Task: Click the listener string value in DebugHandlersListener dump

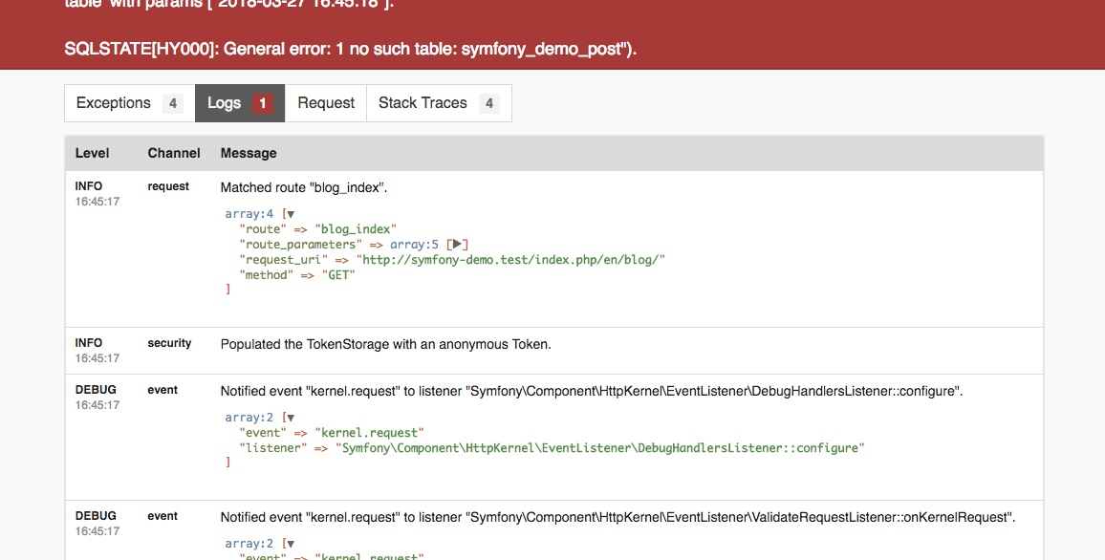Action: (x=599, y=448)
